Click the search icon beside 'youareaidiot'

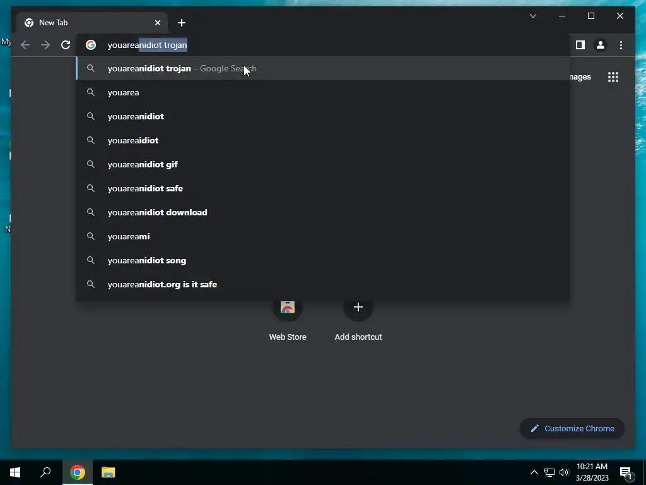point(91,140)
